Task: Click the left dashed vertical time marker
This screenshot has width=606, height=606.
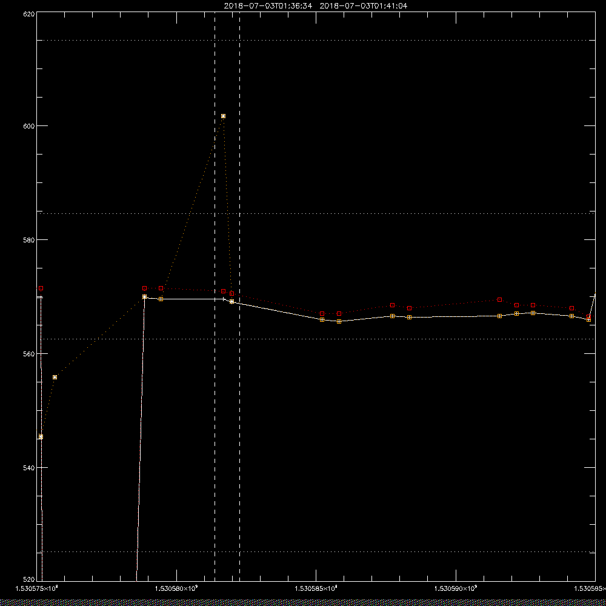Action: coord(215,296)
